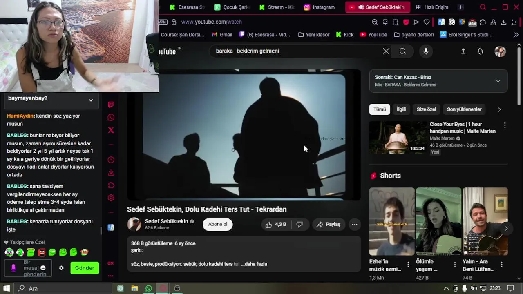
Task: Click the YouTube upload arrow icon
Action: point(463,51)
